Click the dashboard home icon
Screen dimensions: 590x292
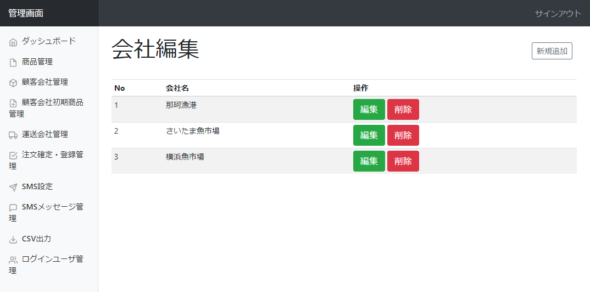[13, 42]
